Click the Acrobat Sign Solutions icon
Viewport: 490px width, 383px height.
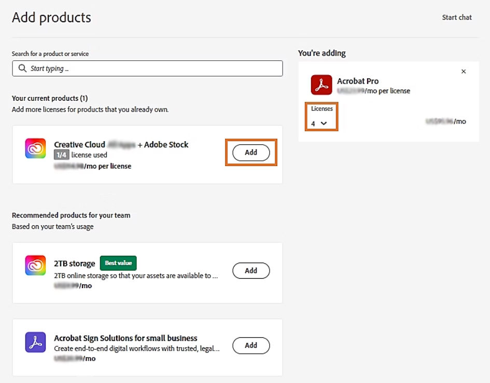[x=35, y=342]
